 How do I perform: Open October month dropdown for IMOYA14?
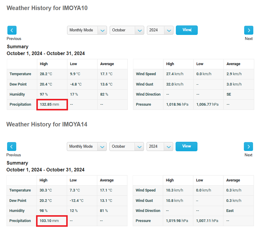click(x=127, y=147)
